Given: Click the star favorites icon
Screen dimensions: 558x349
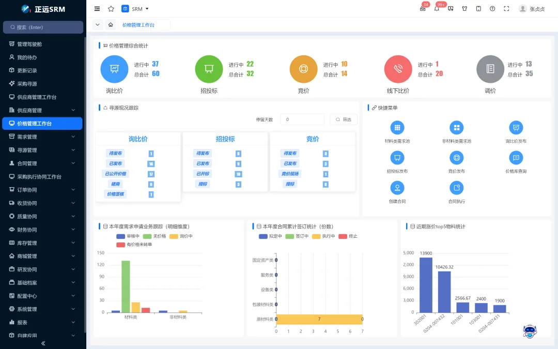Looking at the screenshot, I should 111,9.
